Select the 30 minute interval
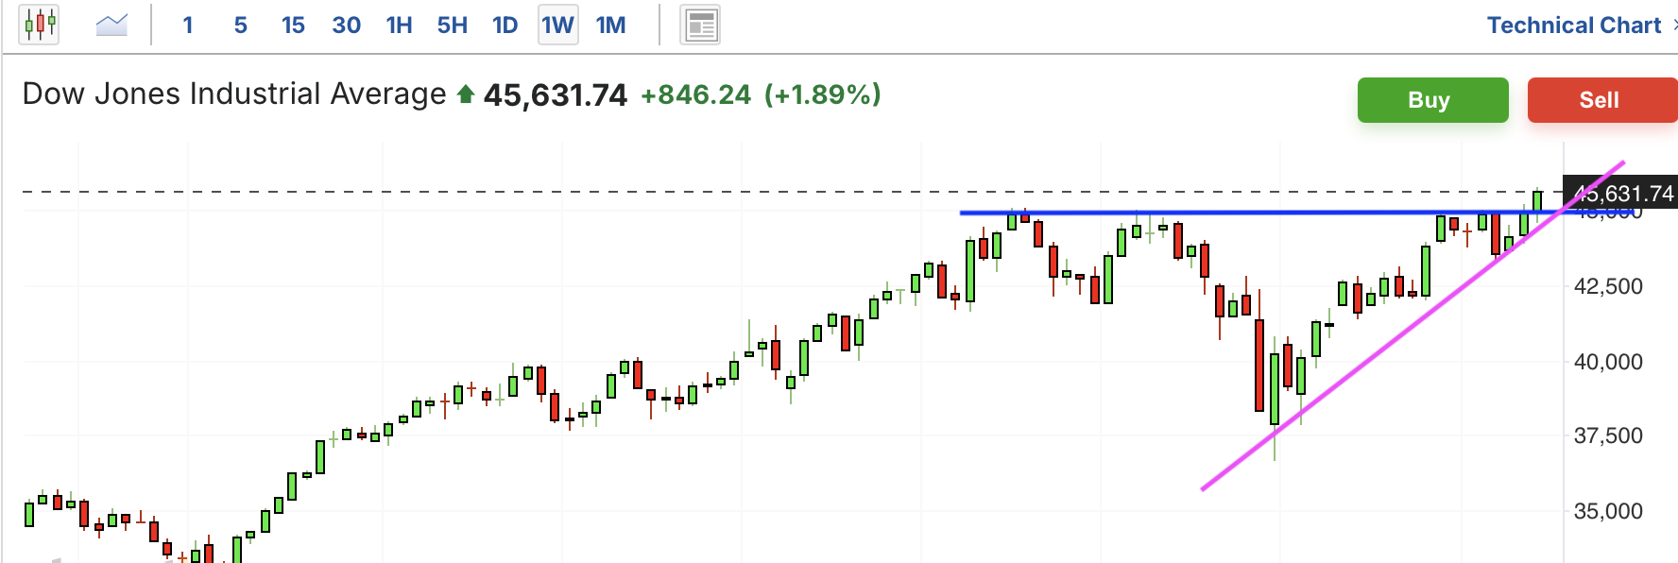This screenshot has height=563, width=1678. (x=347, y=26)
